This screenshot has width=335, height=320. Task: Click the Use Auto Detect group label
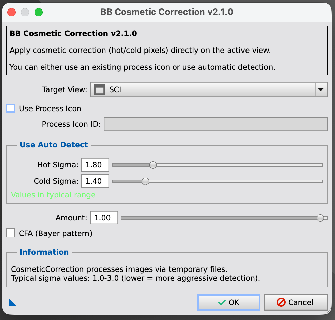[54, 145]
